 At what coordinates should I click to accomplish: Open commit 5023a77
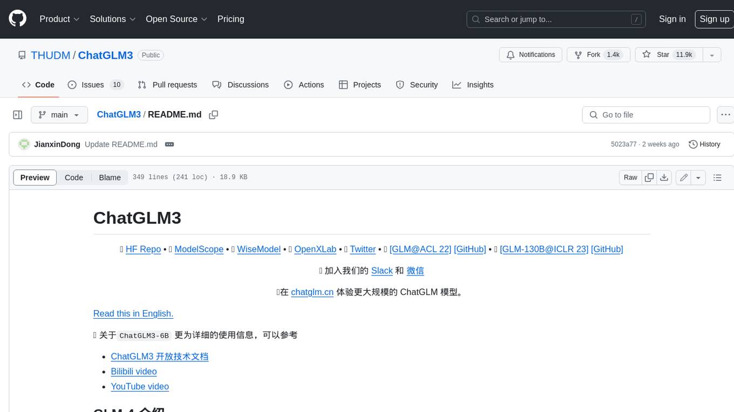(x=623, y=145)
